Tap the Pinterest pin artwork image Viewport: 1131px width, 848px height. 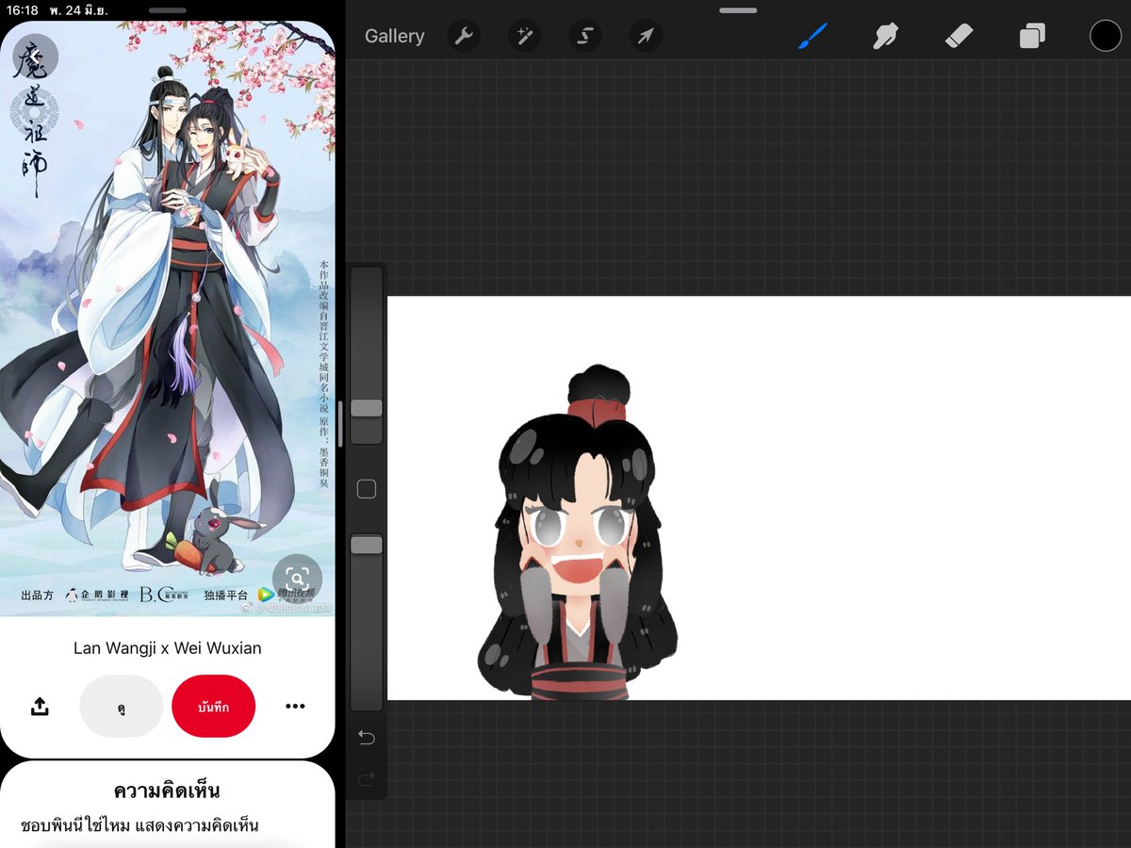pos(168,318)
